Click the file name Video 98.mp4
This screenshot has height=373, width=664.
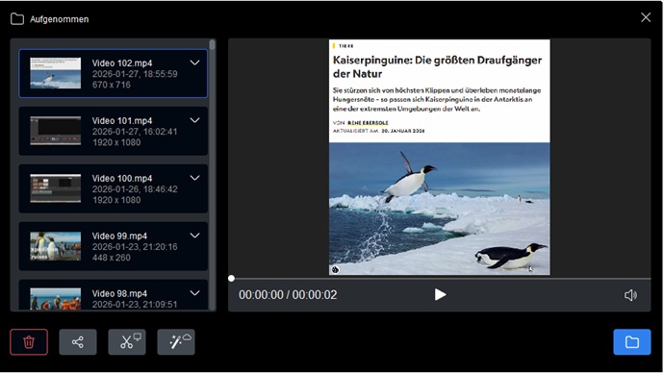click(120, 293)
